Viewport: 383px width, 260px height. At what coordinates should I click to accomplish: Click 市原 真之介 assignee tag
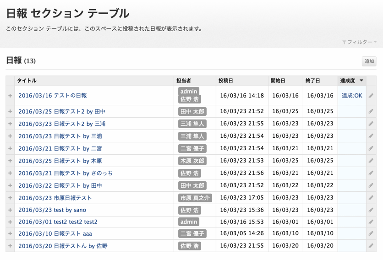(195, 198)
